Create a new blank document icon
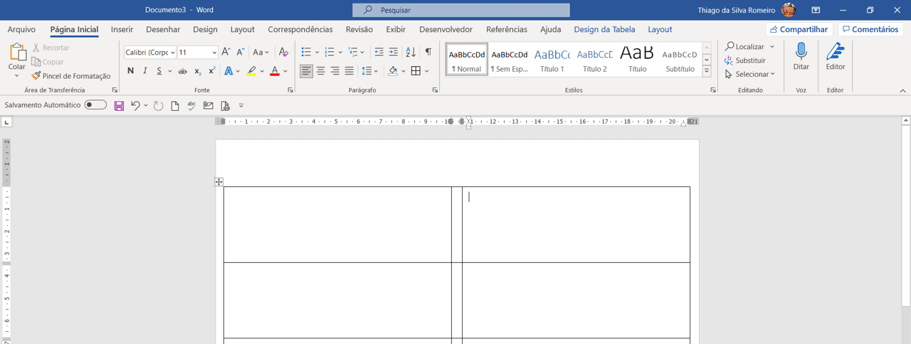 (175, 106)
